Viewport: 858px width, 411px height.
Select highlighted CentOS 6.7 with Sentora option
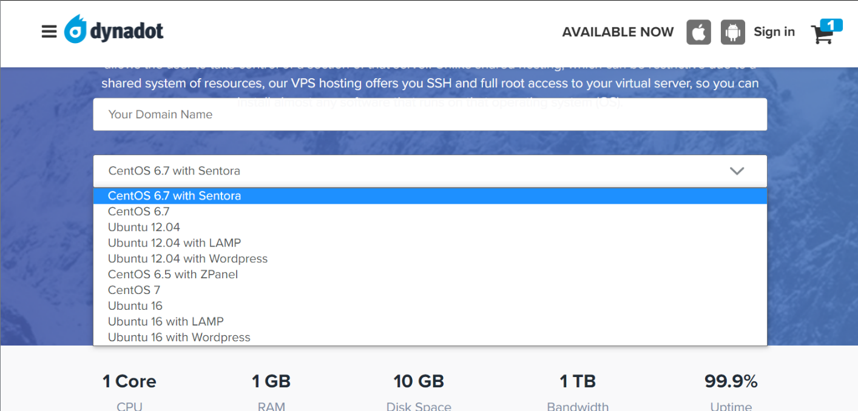[x=174, y=196]
